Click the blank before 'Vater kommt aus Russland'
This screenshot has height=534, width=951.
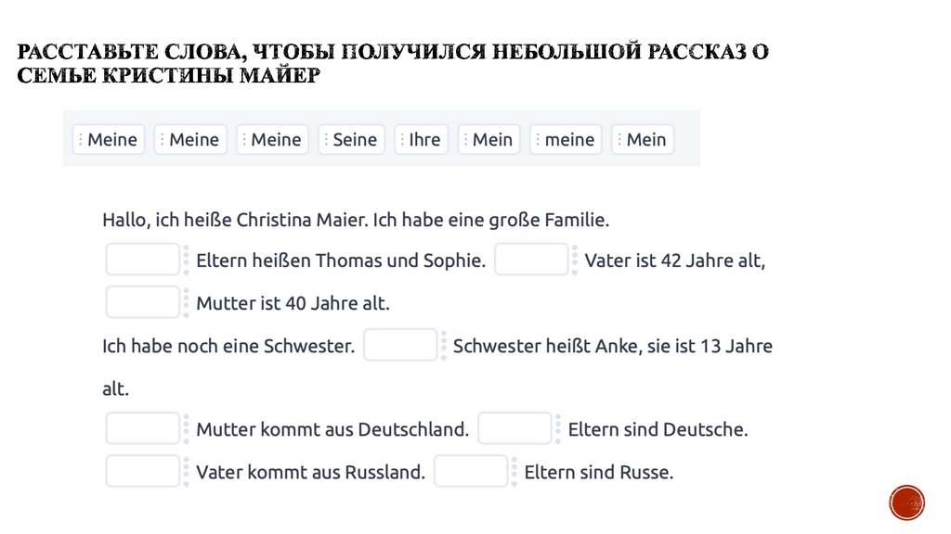tap(142, 472)
